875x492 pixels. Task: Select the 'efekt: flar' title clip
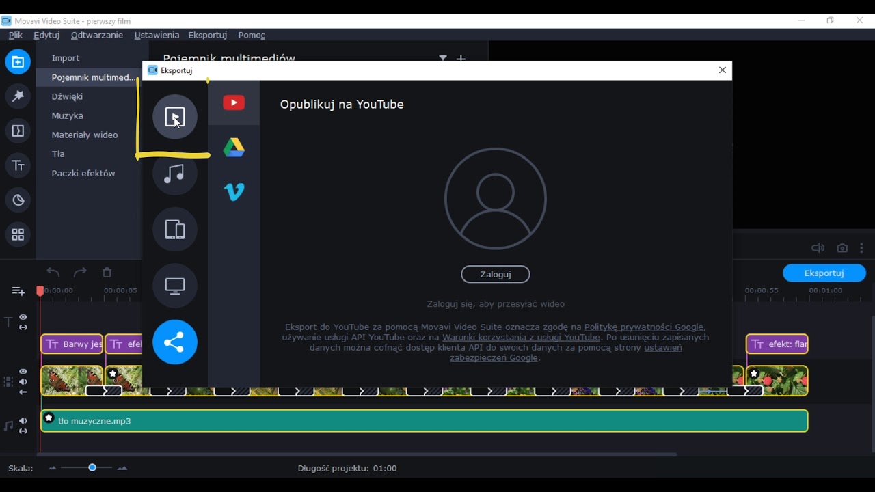click(777, 344)
